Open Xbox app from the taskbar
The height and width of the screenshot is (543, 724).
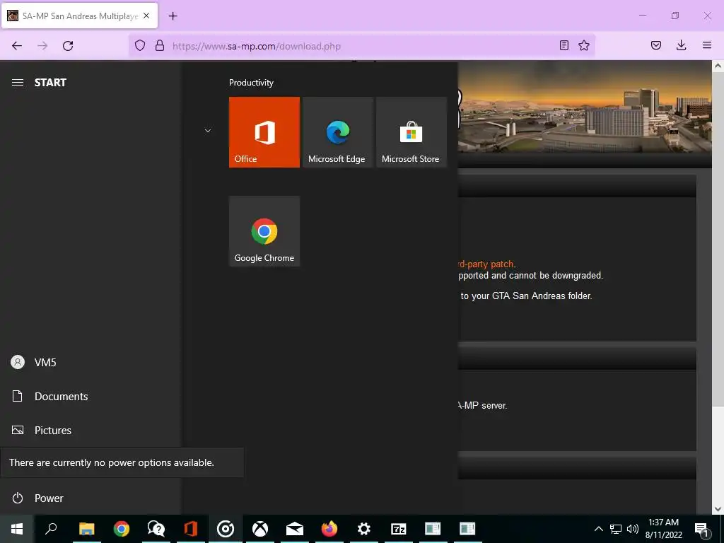(x=260, y=529)
